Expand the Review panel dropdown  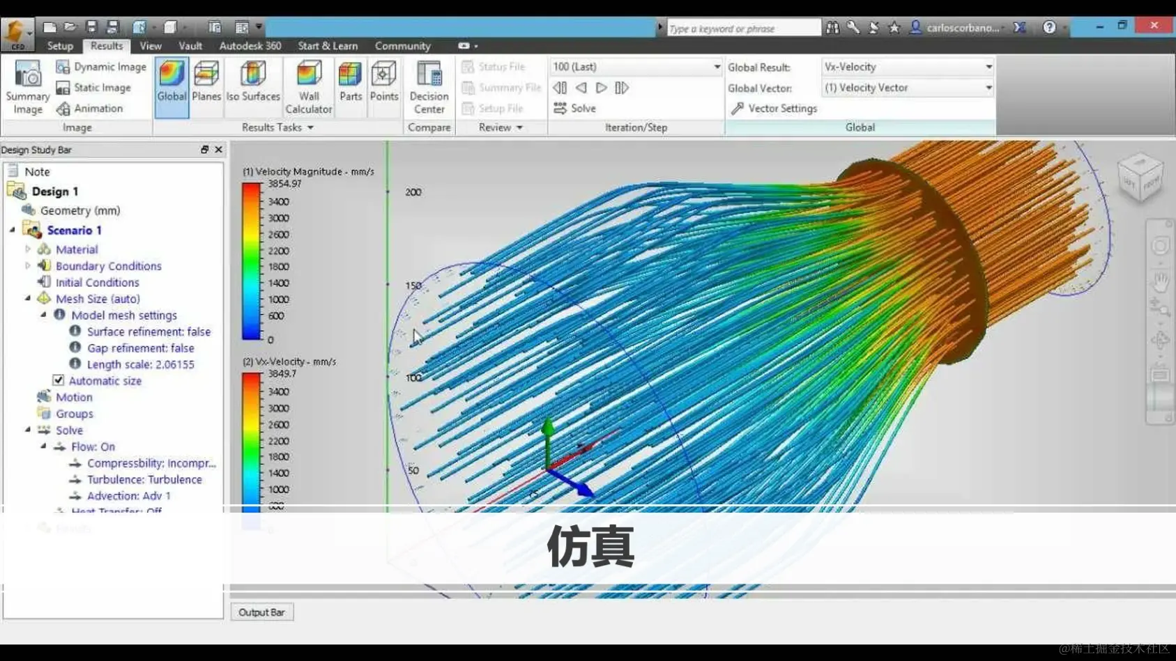[519, 128]
